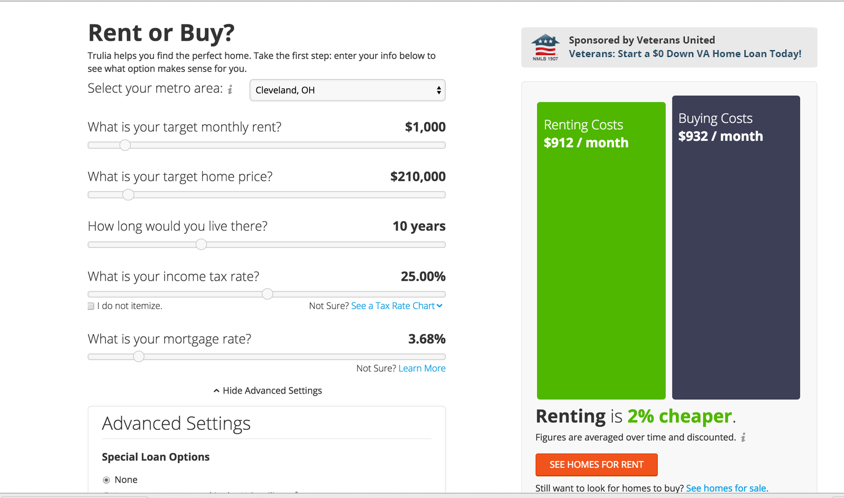Click the chevron beside Tax Rate Chart
This screenshot has width=844, height=498.
pos(440,305)
